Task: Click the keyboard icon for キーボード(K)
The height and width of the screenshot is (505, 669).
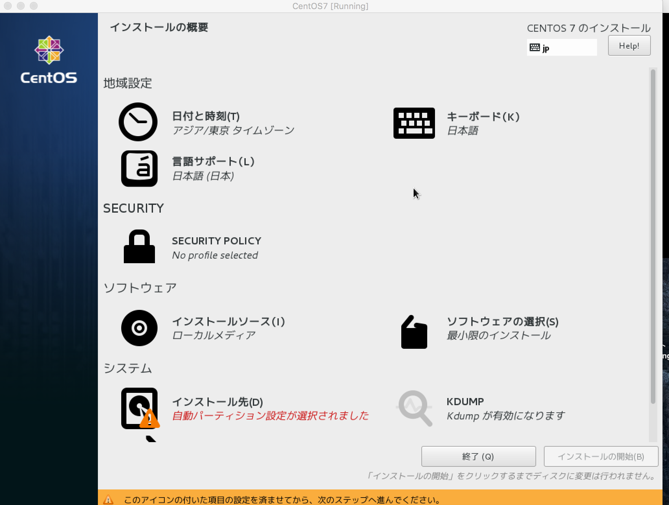Action: click(x=414, y=123)
